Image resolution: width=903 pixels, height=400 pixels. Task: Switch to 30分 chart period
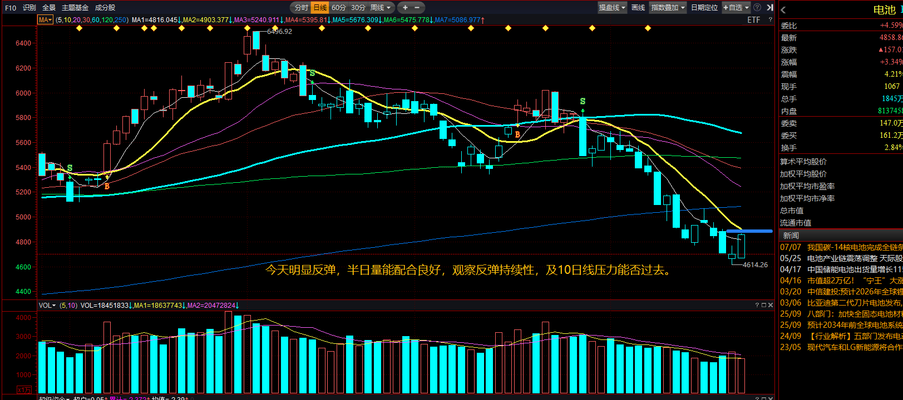coord(358,7)
